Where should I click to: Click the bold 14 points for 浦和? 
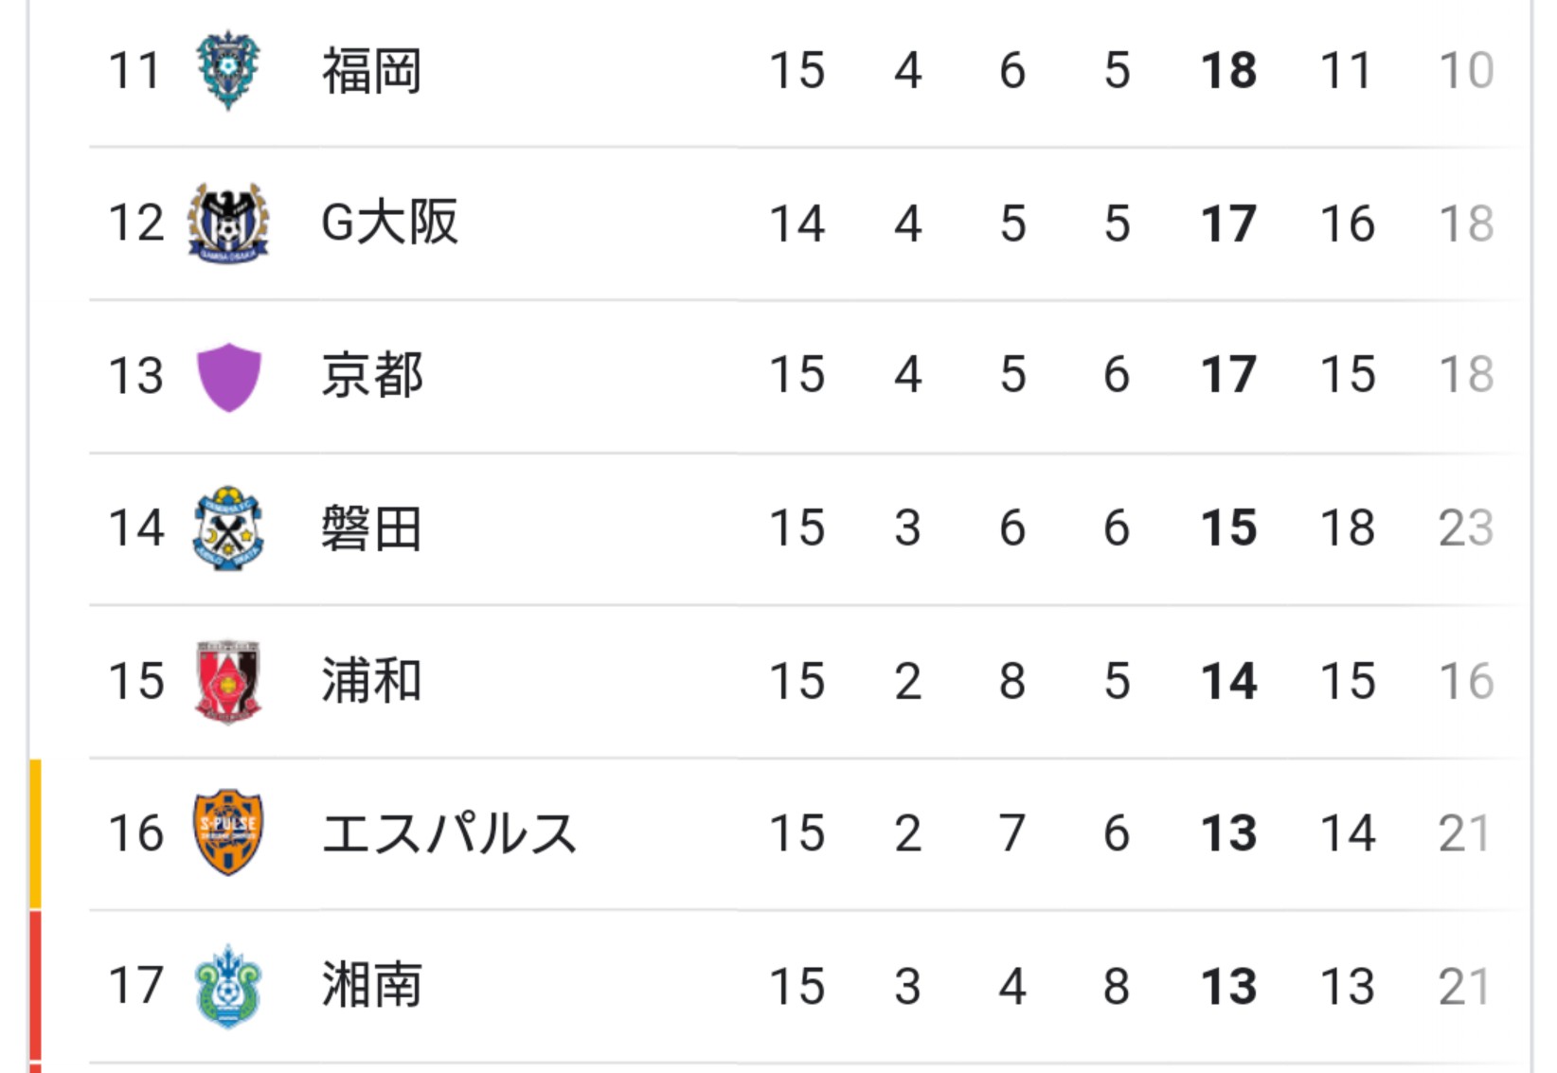click(1228, 681)
